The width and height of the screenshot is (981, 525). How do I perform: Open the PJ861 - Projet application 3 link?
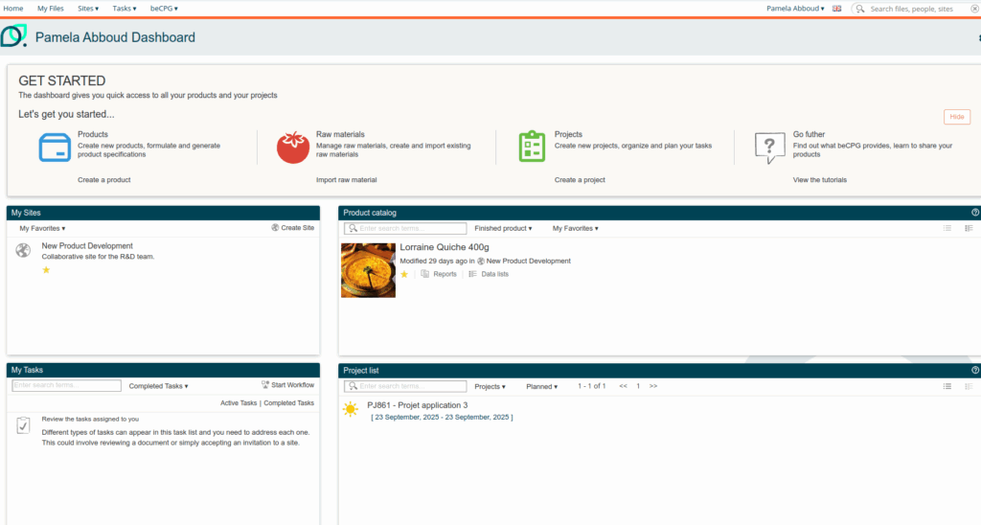418,405
